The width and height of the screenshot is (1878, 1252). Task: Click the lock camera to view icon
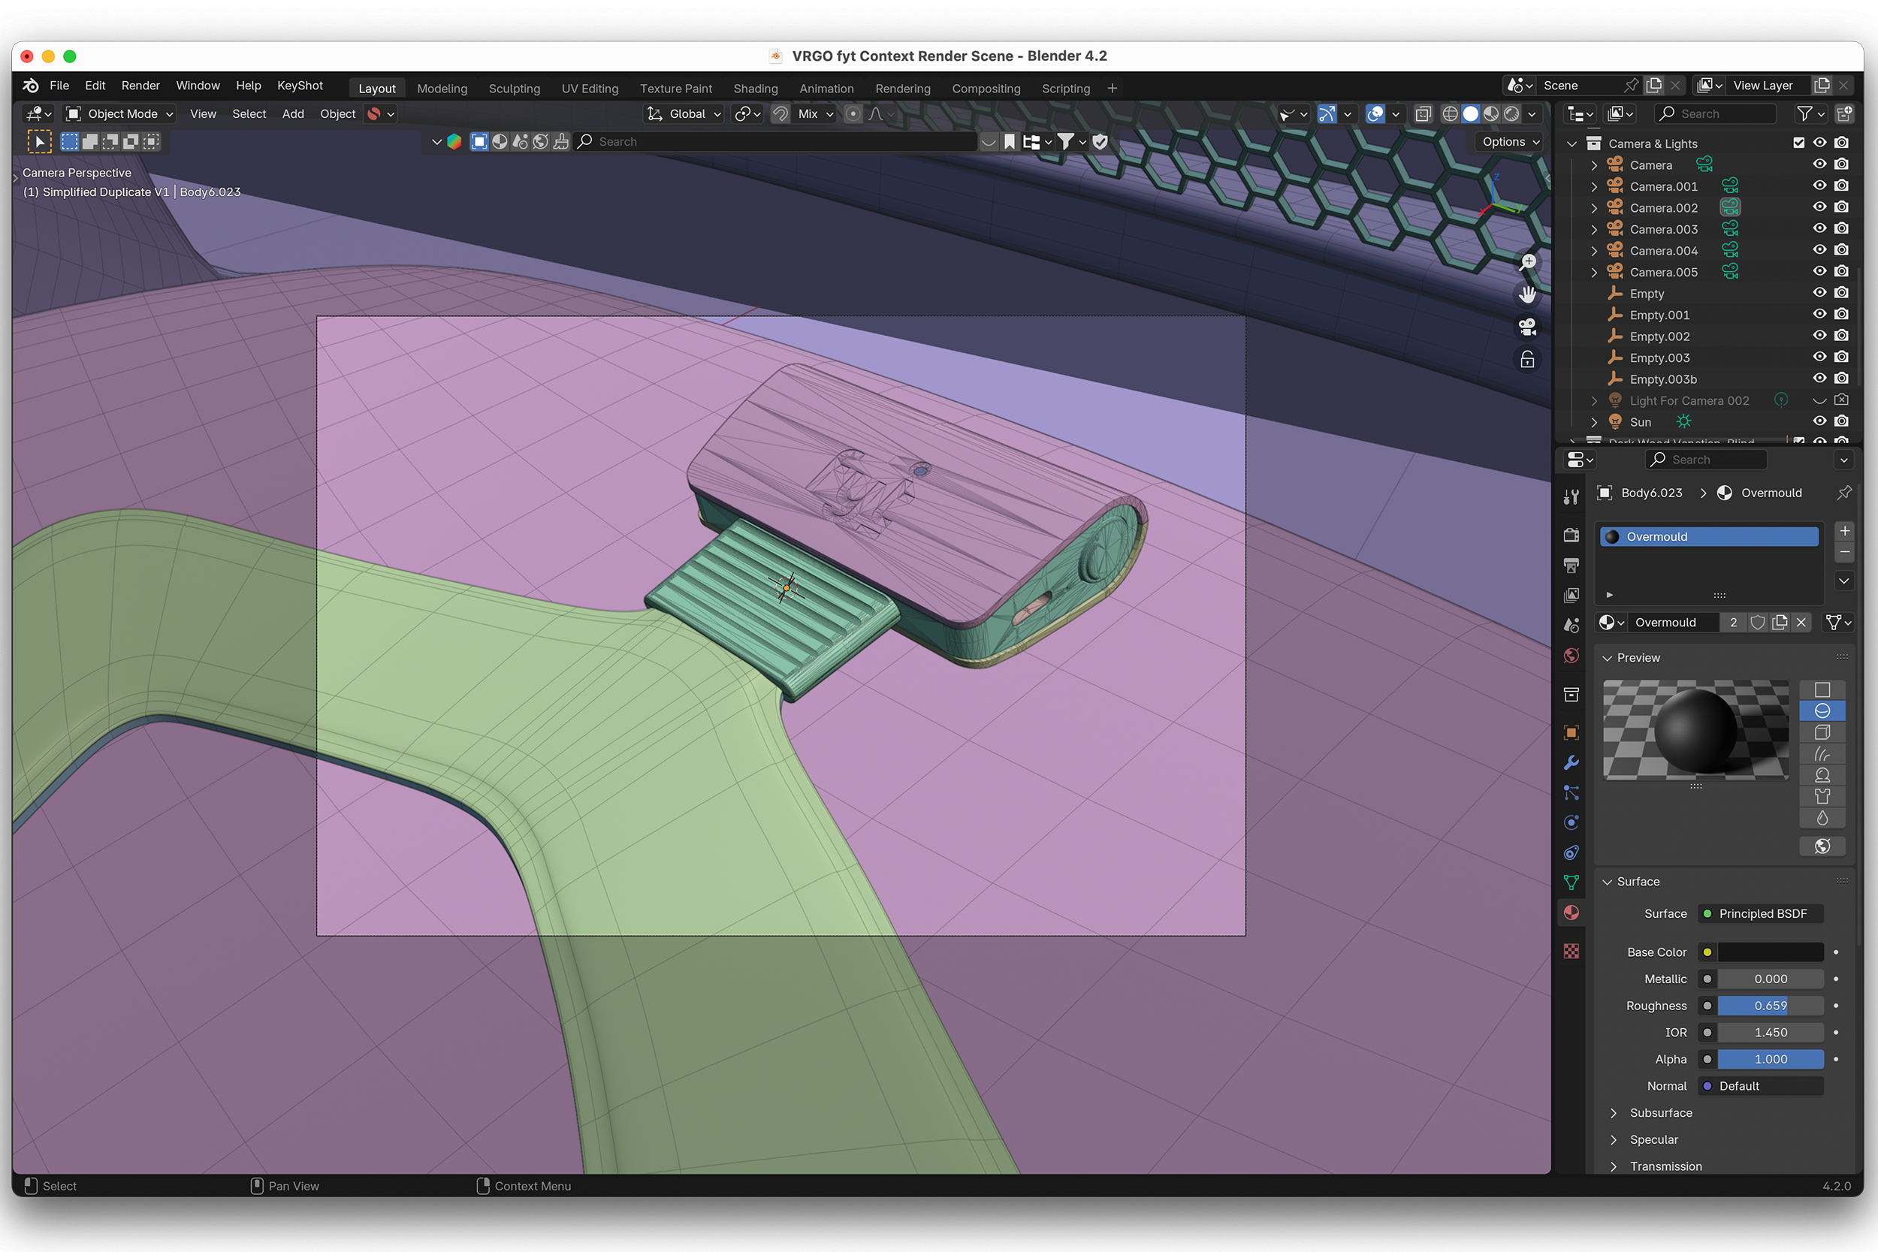[x=1527, y=359]
